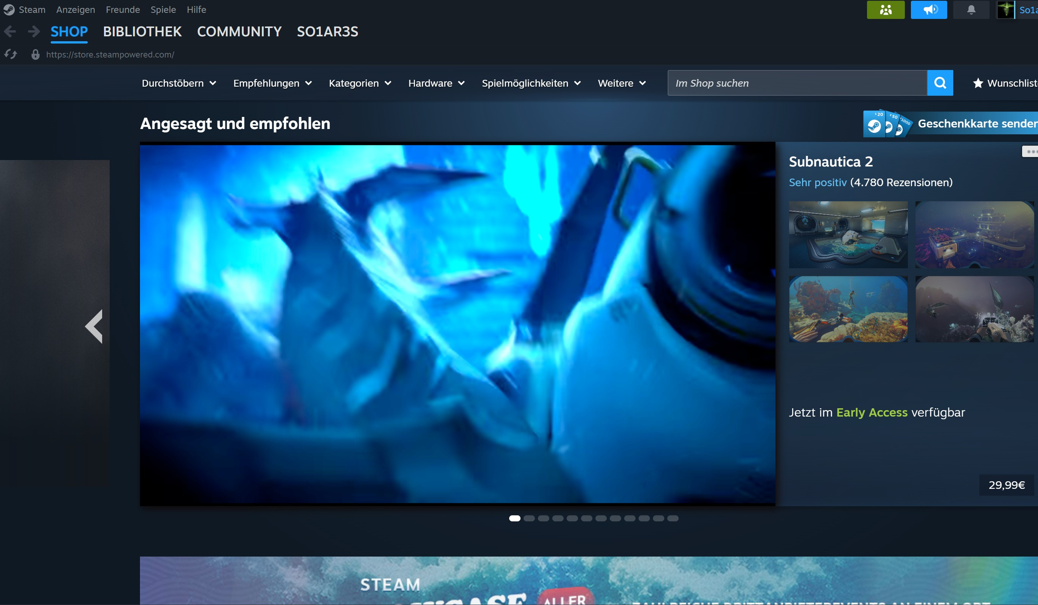Viewport: 1038px width, 605px height.
Task: Select the last carousel page dot
Action: (673, 518)
